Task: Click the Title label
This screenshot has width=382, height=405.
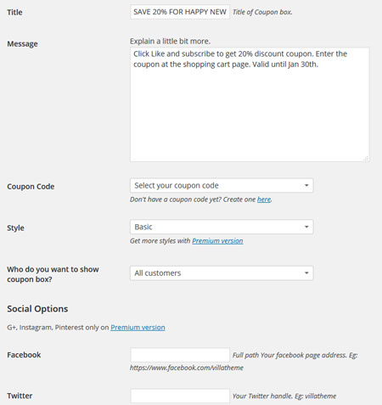Action: [14, 12]
